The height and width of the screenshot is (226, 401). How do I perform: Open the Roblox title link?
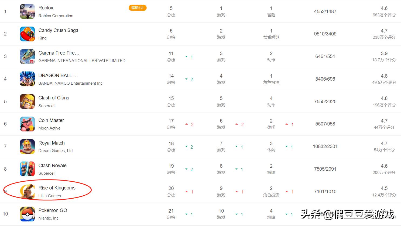tap(46, 8)
